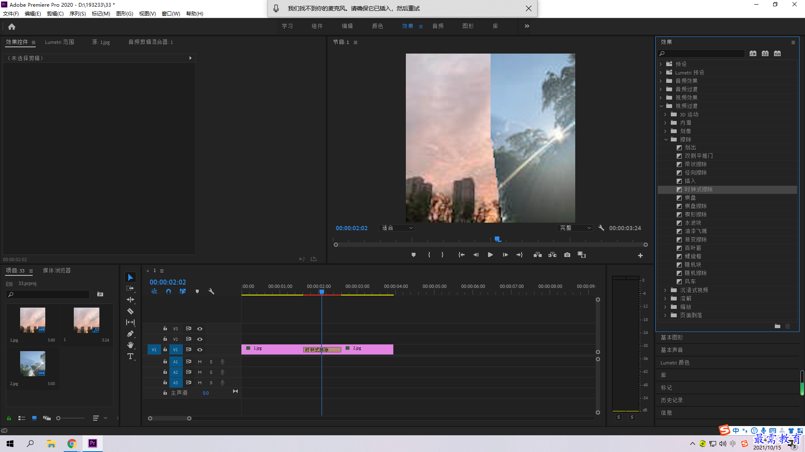Open the Lumetri 颜色 panel
The width and height of the screenshot is (805, 452).
675,362
